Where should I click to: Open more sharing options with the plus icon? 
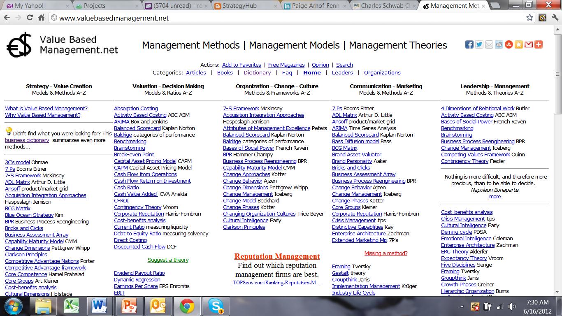(x=539, y=44)
